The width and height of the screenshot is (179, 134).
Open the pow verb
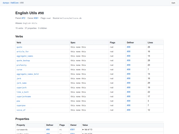click(x=18, y=101)
